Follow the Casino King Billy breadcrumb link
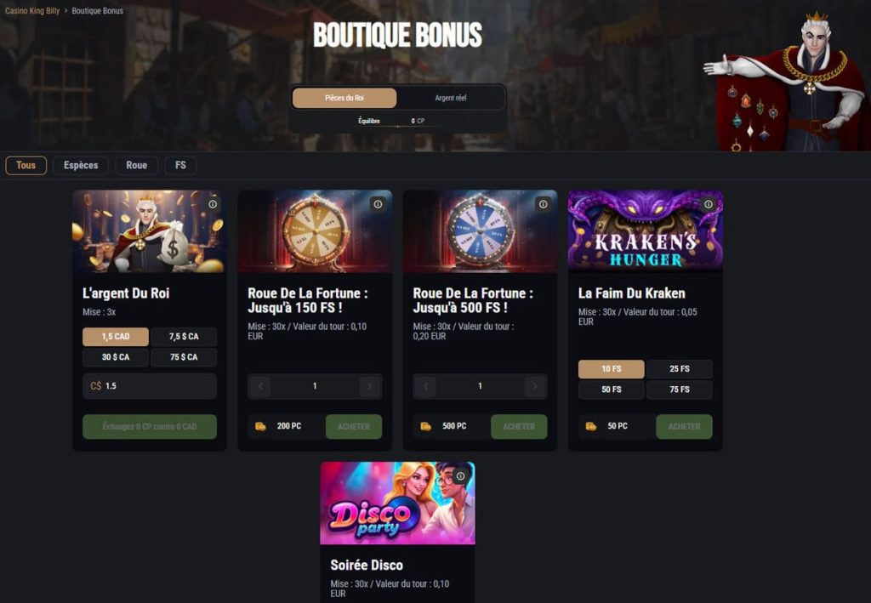This screenshot has height=603, width=871. point(32,10)
